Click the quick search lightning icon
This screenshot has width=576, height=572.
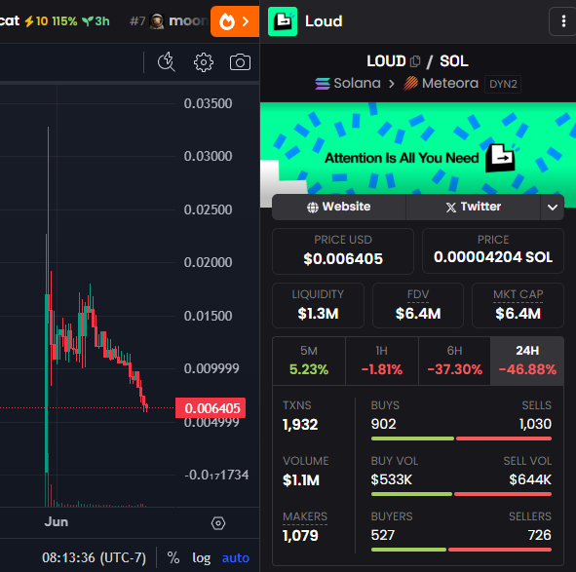pos(167,62)
